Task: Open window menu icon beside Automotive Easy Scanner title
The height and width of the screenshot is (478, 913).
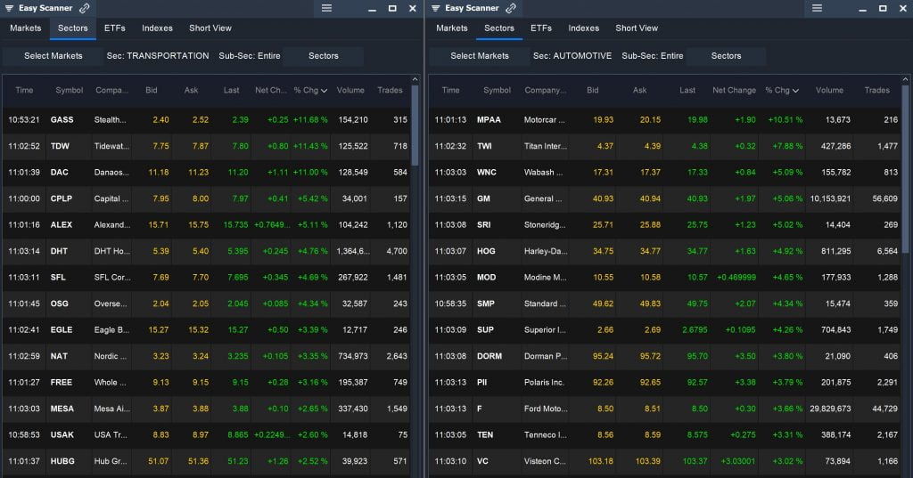Action: (435, 8)
